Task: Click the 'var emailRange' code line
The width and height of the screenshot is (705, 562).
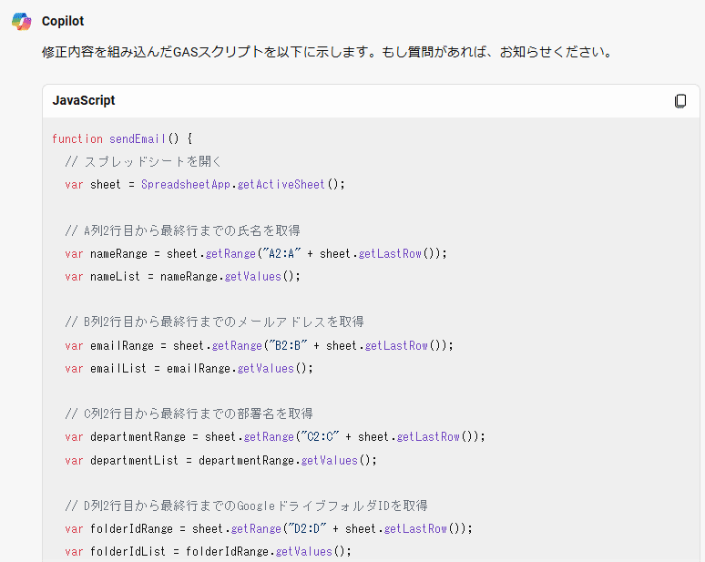Action: point(259,346)
